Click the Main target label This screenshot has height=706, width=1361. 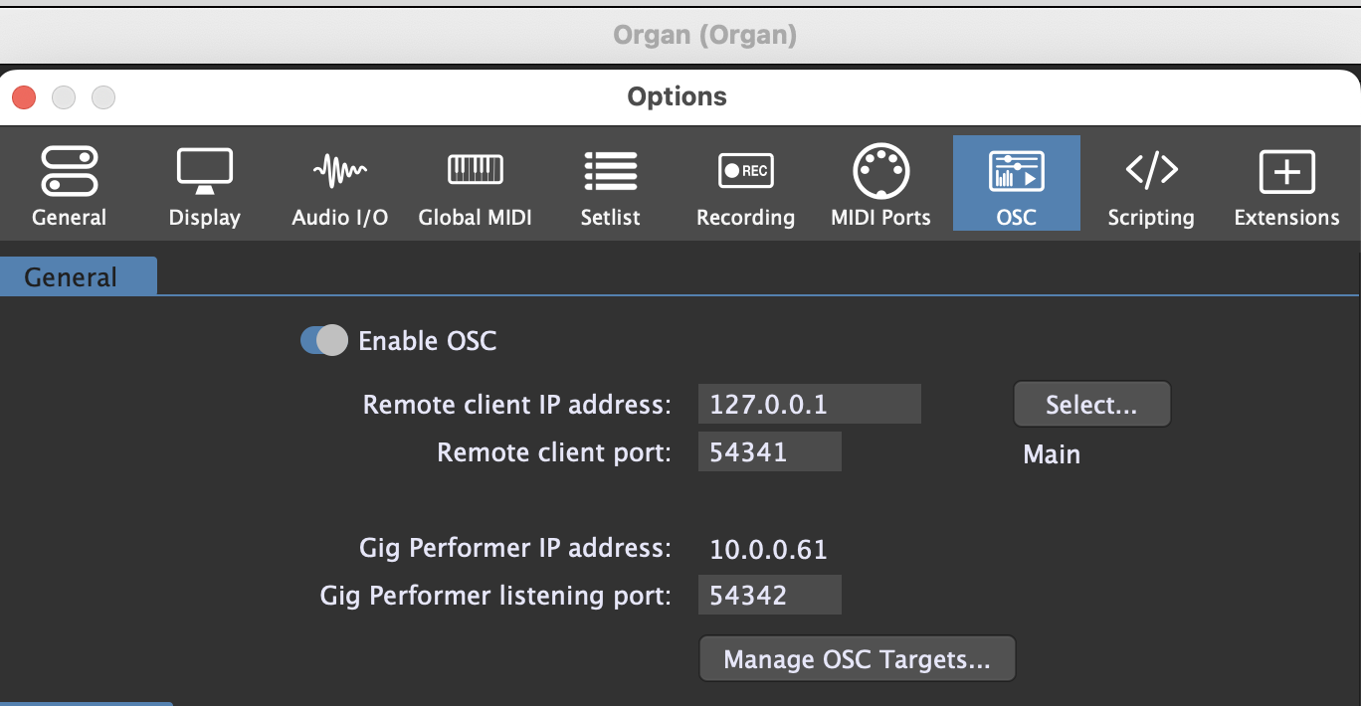tap(1052, 454)
